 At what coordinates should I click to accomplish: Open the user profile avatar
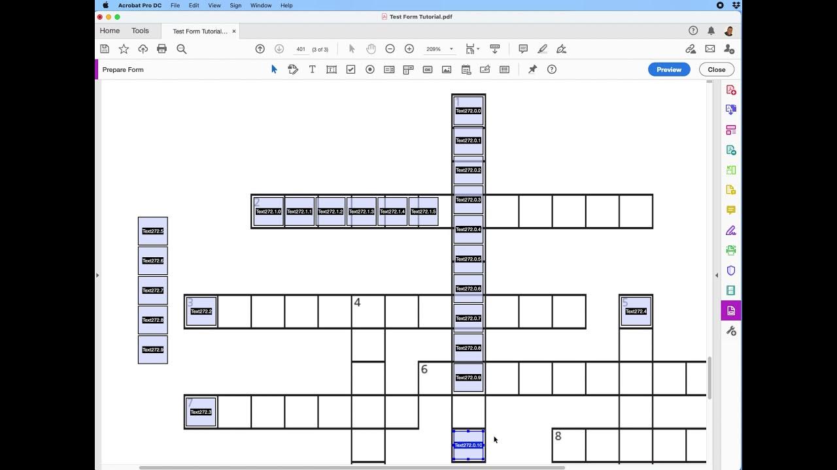[729, 31]
